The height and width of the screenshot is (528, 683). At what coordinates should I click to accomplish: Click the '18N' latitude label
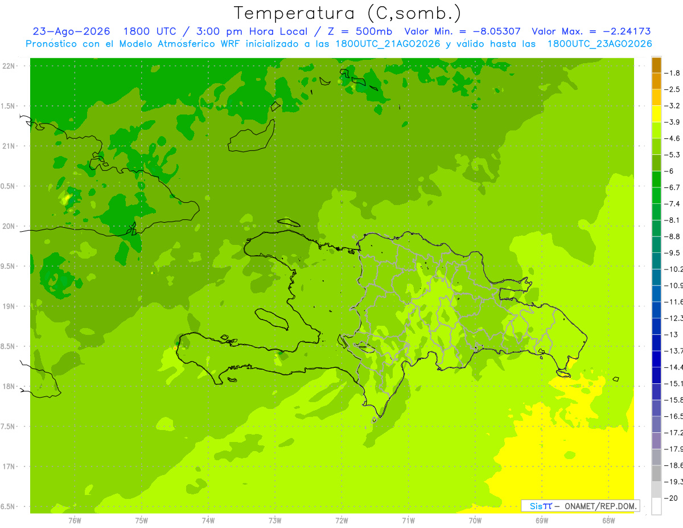tap(10, 386)
